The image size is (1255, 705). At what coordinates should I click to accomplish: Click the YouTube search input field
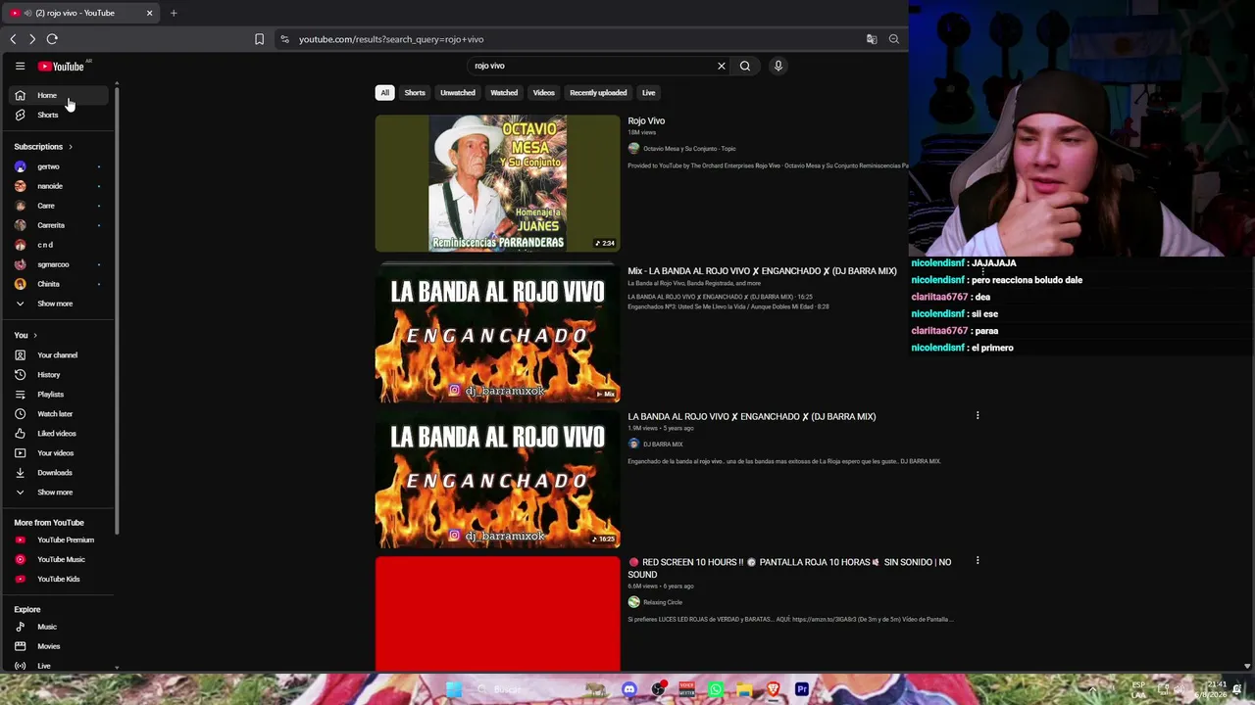[591, 66]
